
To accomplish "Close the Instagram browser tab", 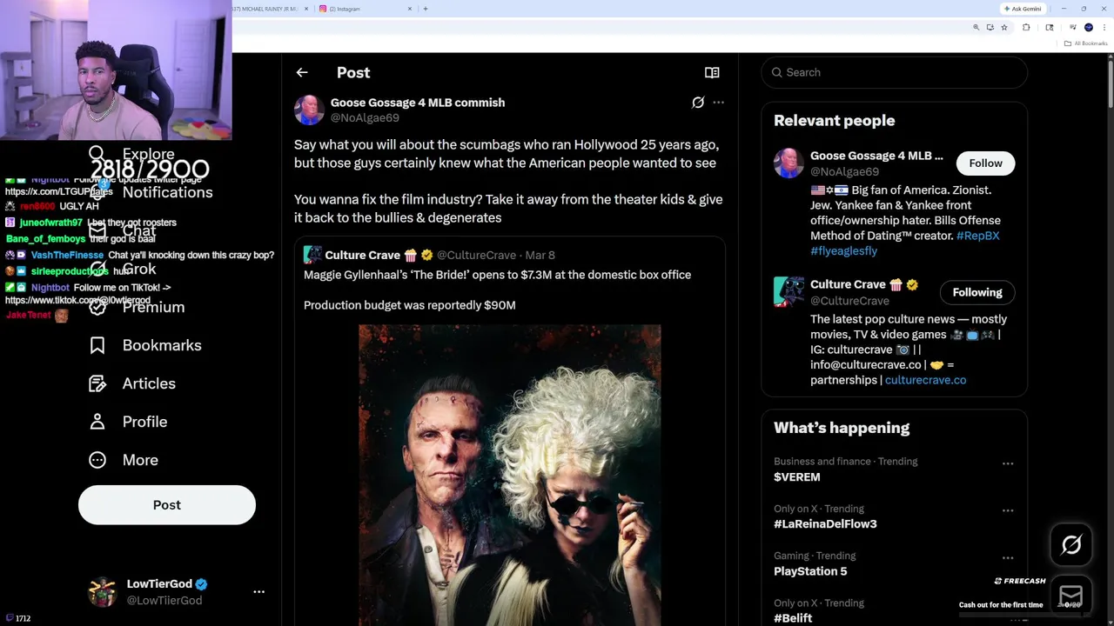I will (x=410, y=9).
